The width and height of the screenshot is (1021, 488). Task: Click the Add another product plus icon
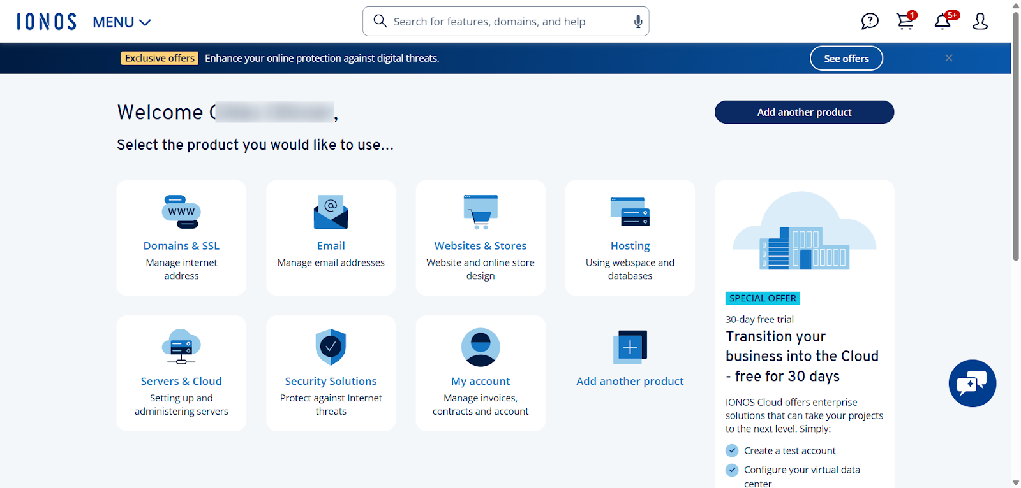pos(630,347)
